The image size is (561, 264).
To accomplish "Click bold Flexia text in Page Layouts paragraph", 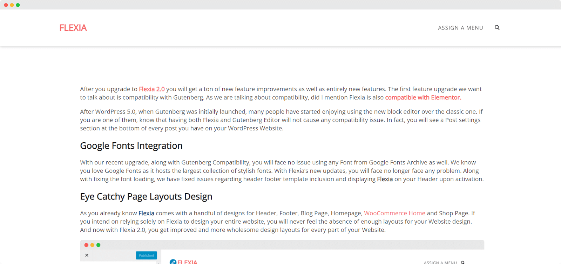I will click(146, 213).
